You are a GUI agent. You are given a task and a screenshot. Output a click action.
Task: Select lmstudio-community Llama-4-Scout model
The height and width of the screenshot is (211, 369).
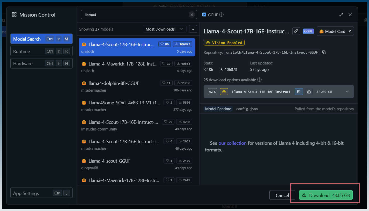click(137, 125)
